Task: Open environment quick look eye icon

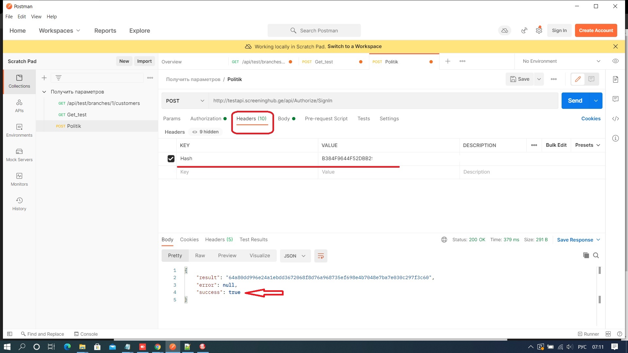Action: (616, 61)
